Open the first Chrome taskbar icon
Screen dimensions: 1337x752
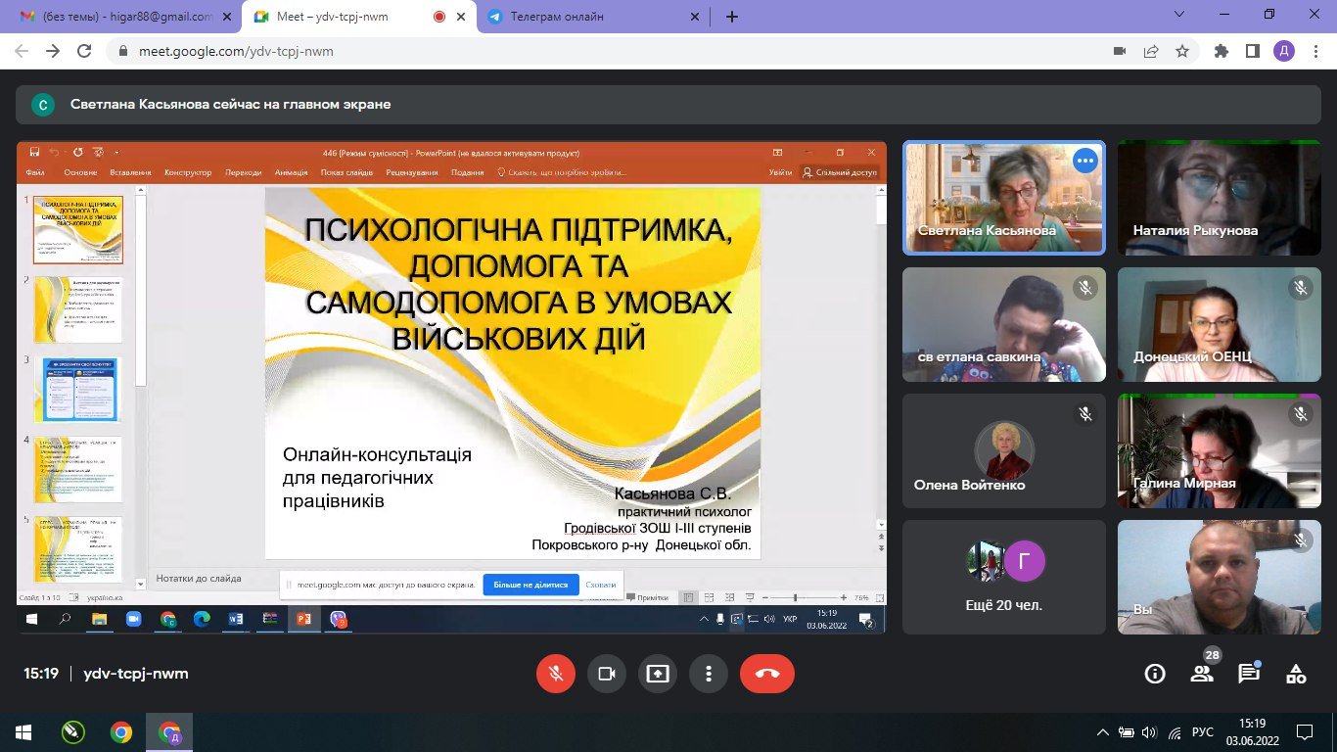[121, 731]
